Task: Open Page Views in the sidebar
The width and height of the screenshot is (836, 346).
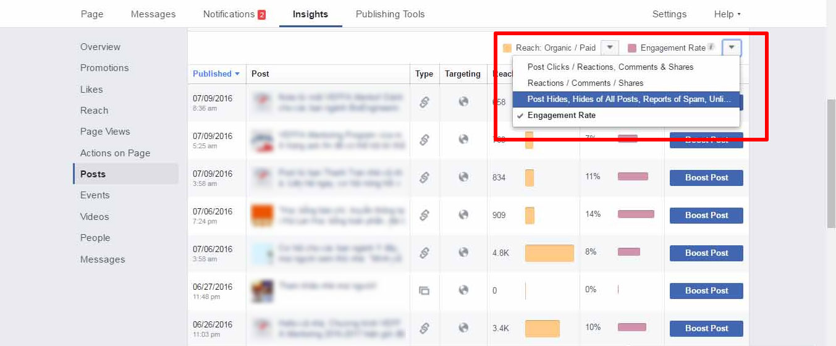Action: tap(105, 132)
